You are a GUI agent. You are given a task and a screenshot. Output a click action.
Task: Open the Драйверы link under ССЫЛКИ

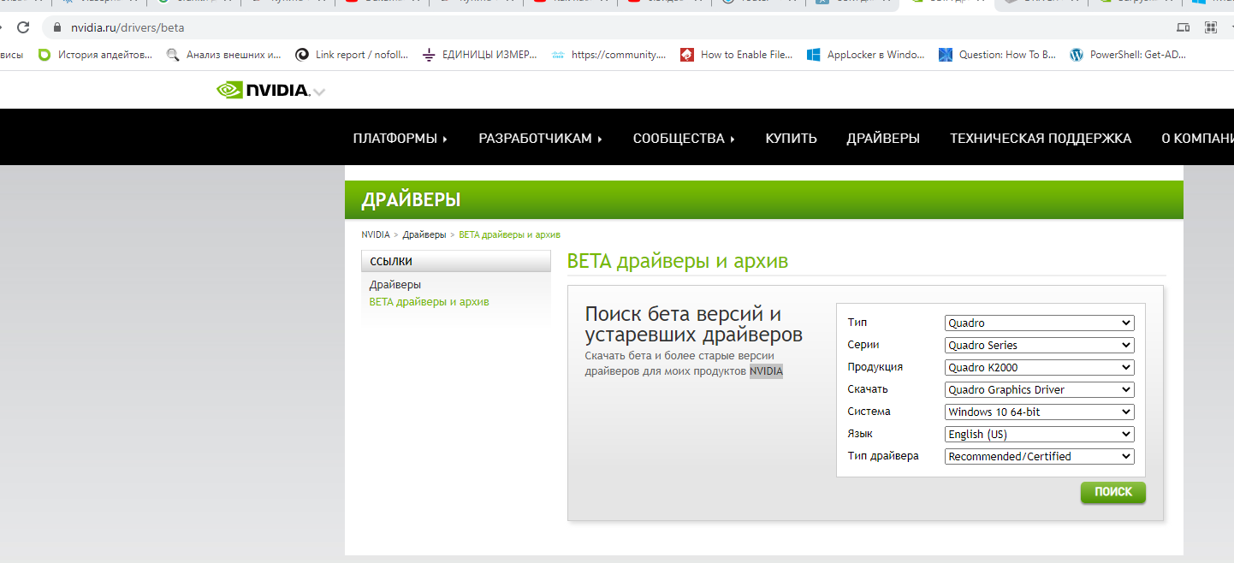pos(395,285)
